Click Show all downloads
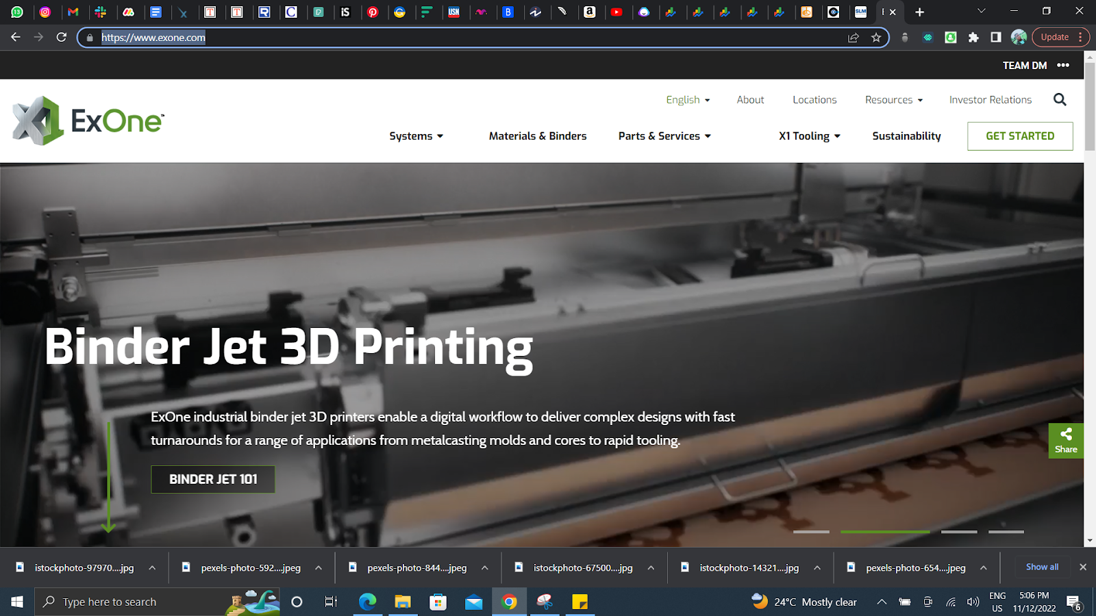The image size is (1096, 616). (x=1042, y=567)
